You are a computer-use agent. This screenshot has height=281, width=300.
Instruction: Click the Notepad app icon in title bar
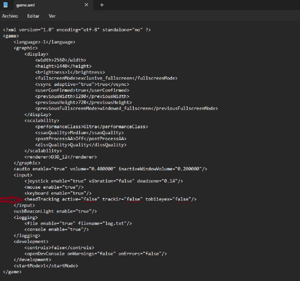click(5, 5)
